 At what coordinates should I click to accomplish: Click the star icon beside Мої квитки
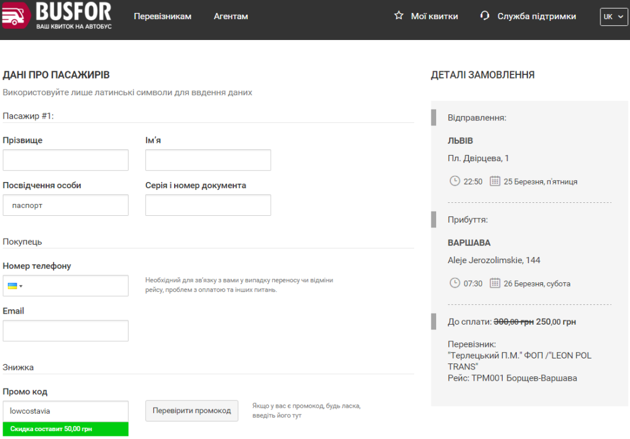click(399, 15)
